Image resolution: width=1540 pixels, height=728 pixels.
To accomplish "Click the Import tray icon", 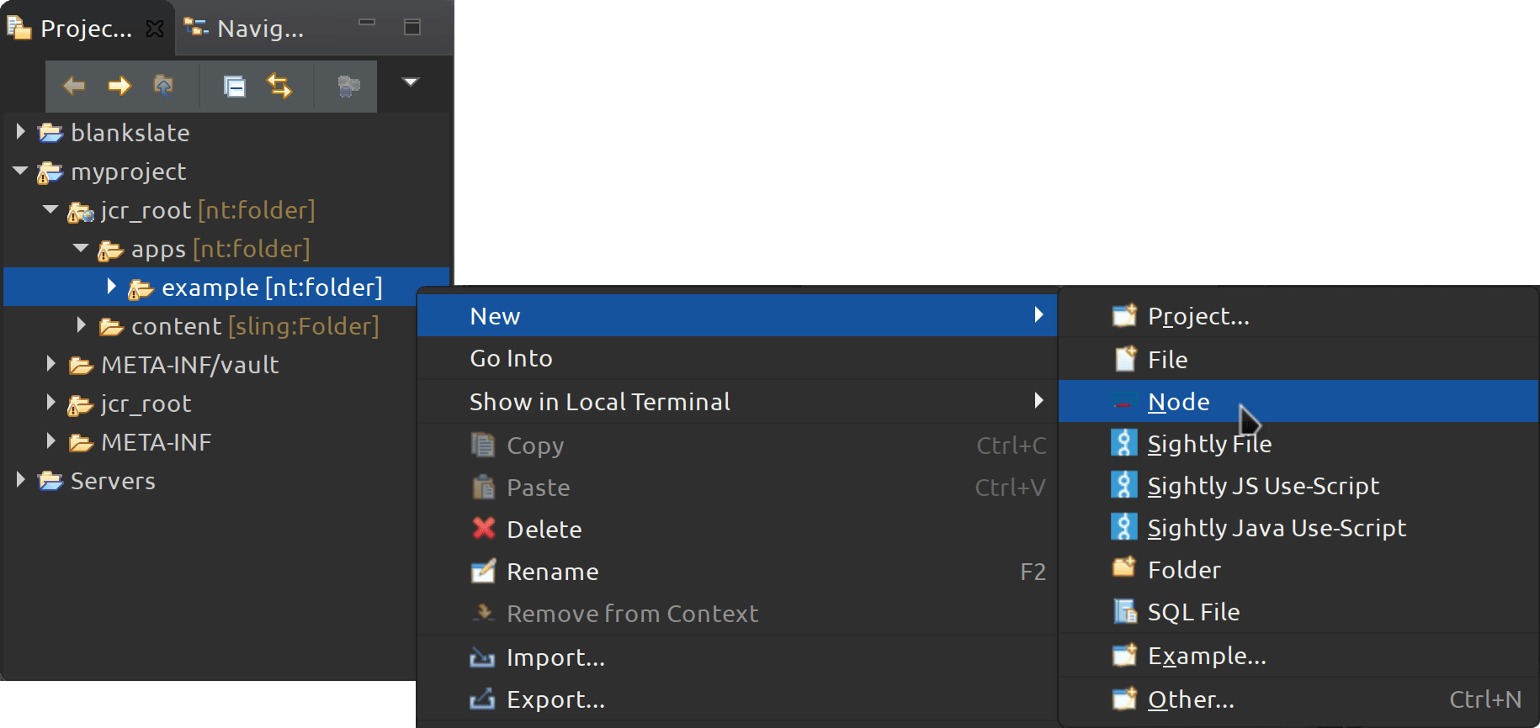I will click(x=482, y=657).
